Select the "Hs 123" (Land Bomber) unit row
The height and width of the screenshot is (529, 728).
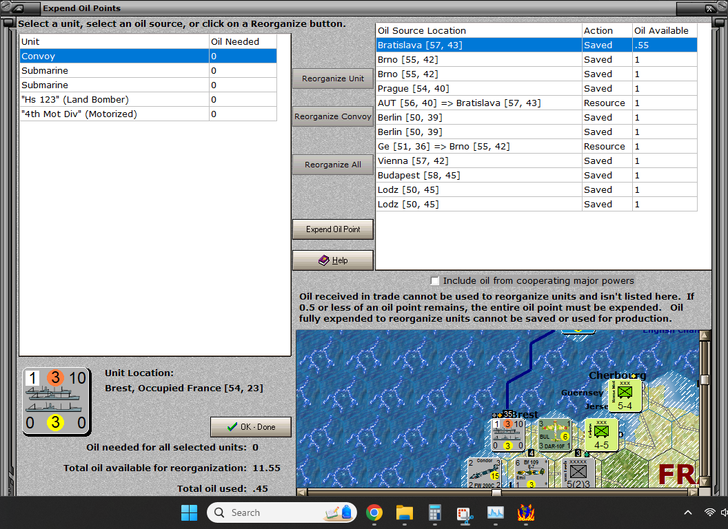click(x=149, y=99)
